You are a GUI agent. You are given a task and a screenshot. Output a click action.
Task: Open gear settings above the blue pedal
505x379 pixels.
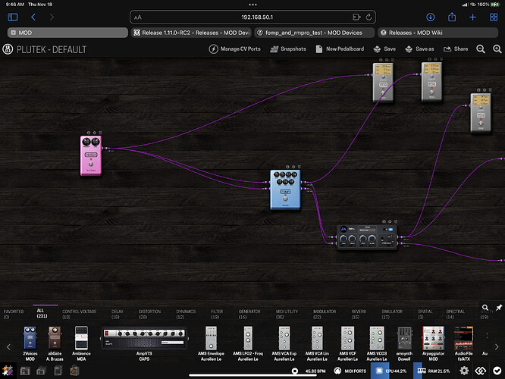point(293,167)
